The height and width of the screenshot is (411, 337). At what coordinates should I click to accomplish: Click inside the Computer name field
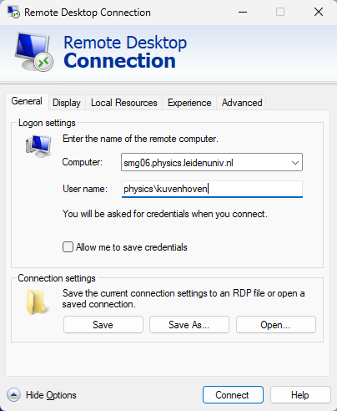[x=205, y=162]
